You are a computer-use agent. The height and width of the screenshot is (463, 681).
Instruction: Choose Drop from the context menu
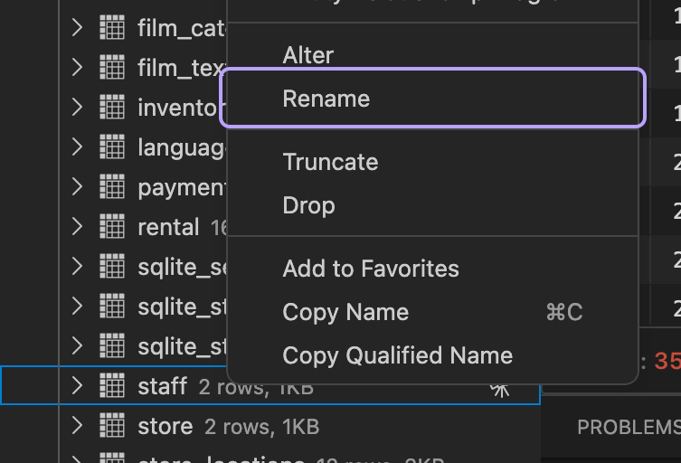(432, 205)
